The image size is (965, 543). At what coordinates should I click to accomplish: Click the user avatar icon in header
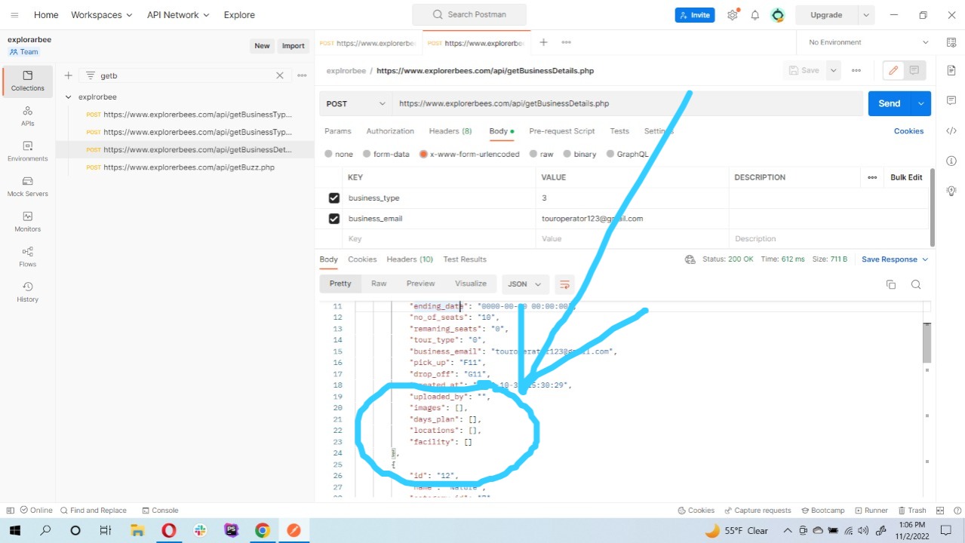[x=778, y=15]
